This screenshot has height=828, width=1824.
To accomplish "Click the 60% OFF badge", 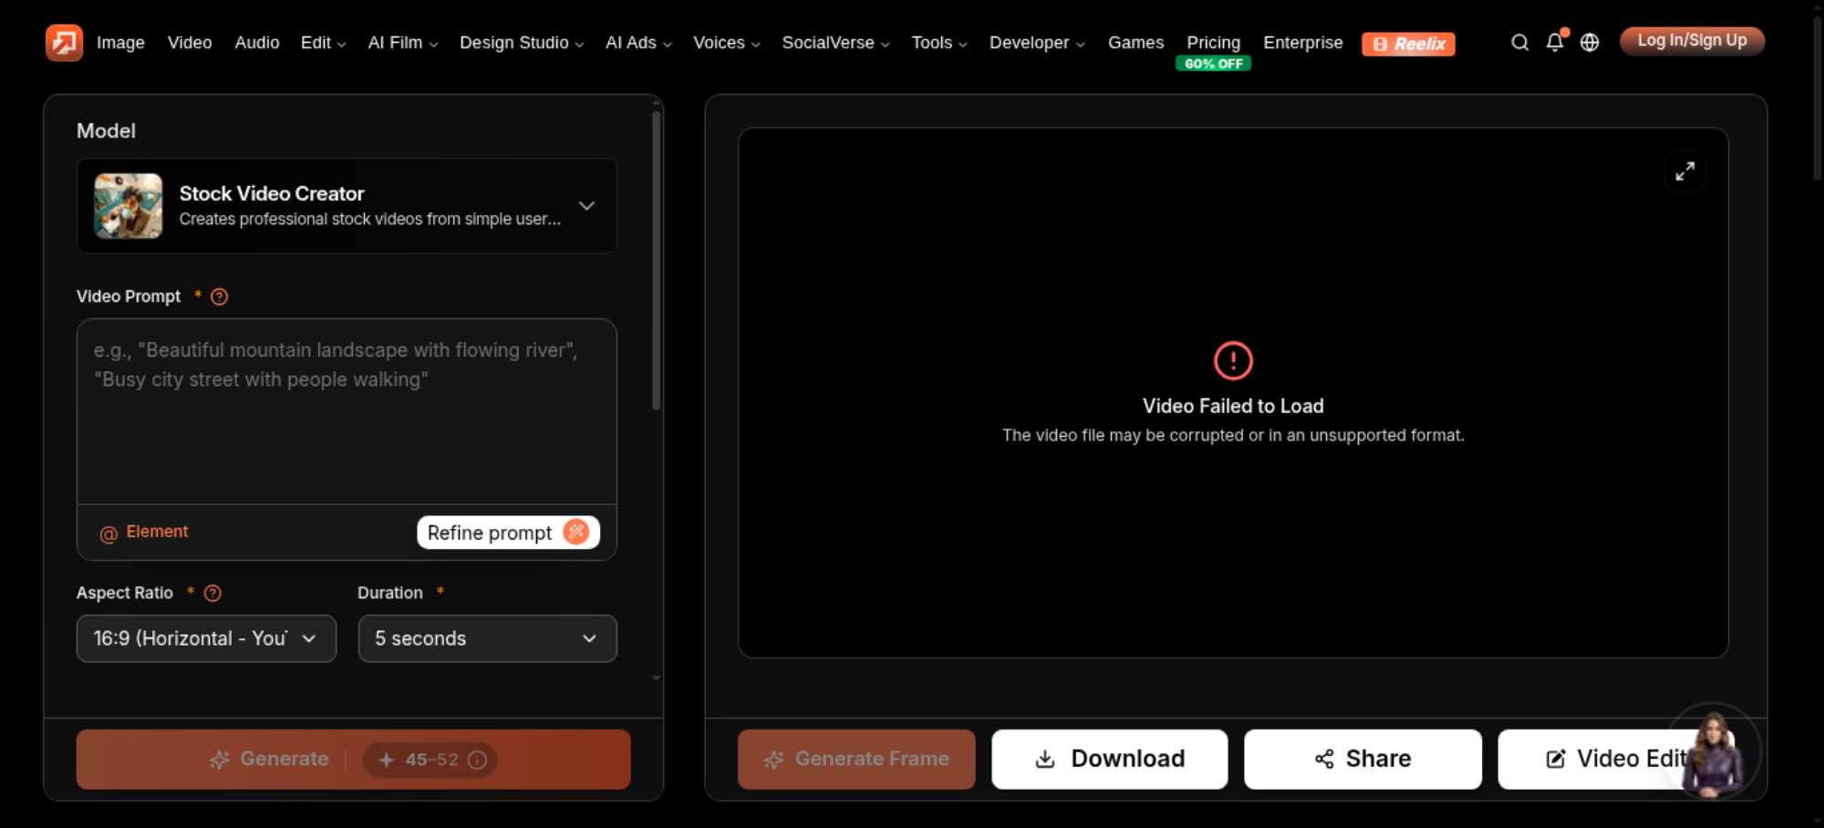I will point(1213,64).
